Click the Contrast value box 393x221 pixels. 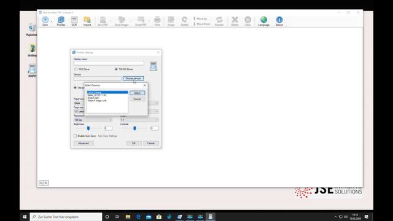154,128
